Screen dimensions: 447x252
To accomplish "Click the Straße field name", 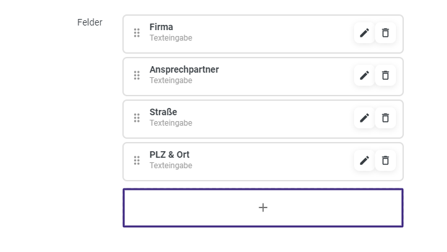I will coord(164,112).
